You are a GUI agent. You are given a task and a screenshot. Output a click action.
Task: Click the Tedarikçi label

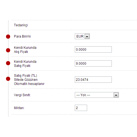pyautogui.click(x=21, y=25)
